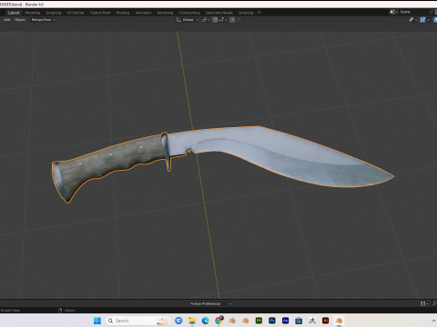Open the Sculpting workspace tab
The image size is (437, 327).
pos(54,13)
